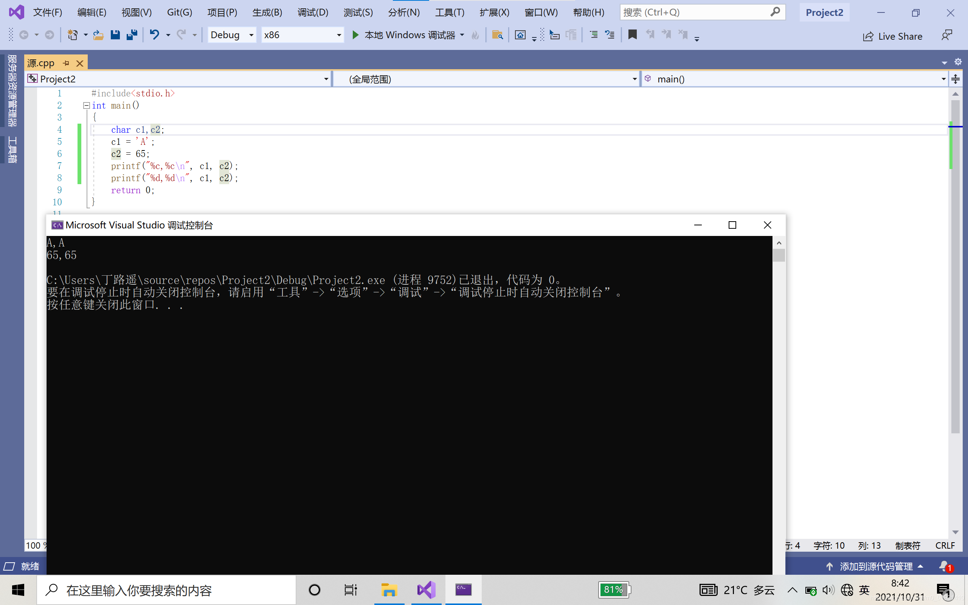Click the home window icon in toolbar
Screen dimensions: 968x605
(x=520, y=35)
